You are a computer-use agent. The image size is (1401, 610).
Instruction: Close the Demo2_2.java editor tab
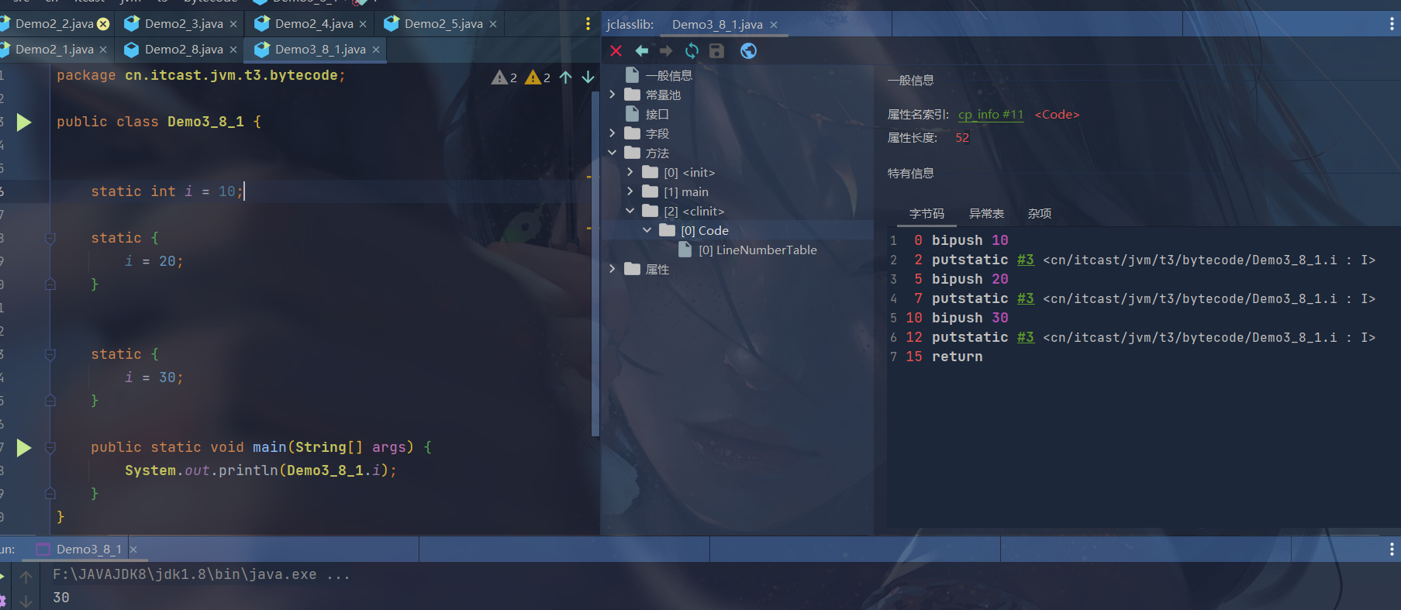103,24
